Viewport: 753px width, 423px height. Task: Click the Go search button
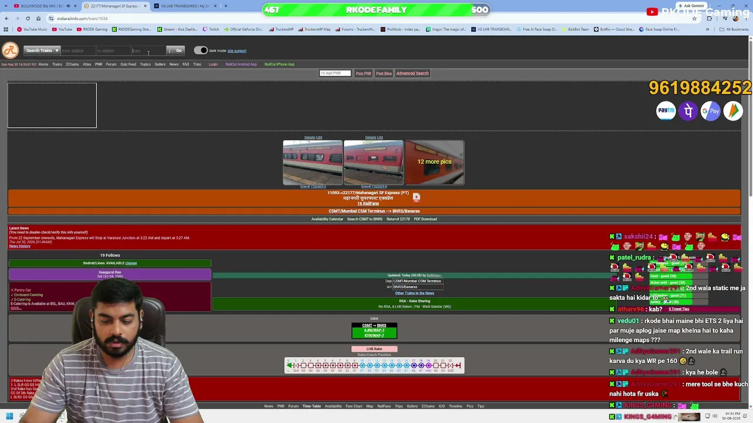coord(179,51)
